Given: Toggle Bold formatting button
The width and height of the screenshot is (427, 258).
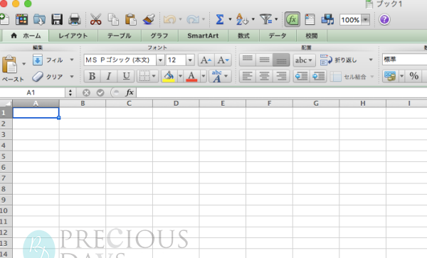Looking at the screenshot, I should [x=92, y=76].
